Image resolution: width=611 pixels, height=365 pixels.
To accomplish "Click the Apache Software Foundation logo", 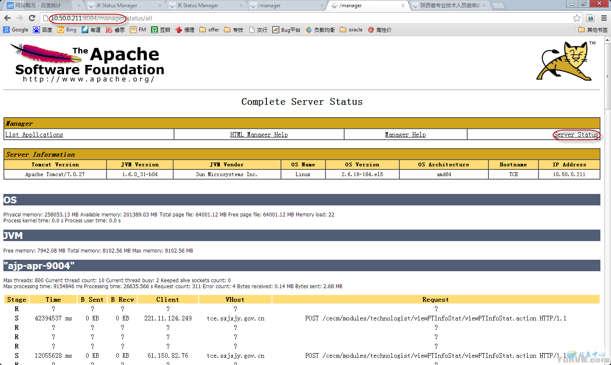I will pyautogui.click(x=87, y=62).
